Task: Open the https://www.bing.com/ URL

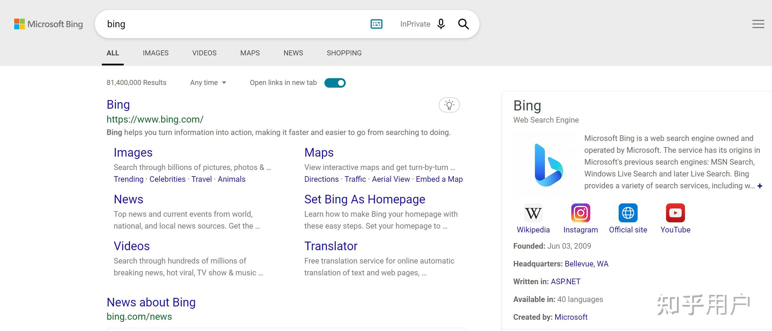Action: (x=155, y=119)
